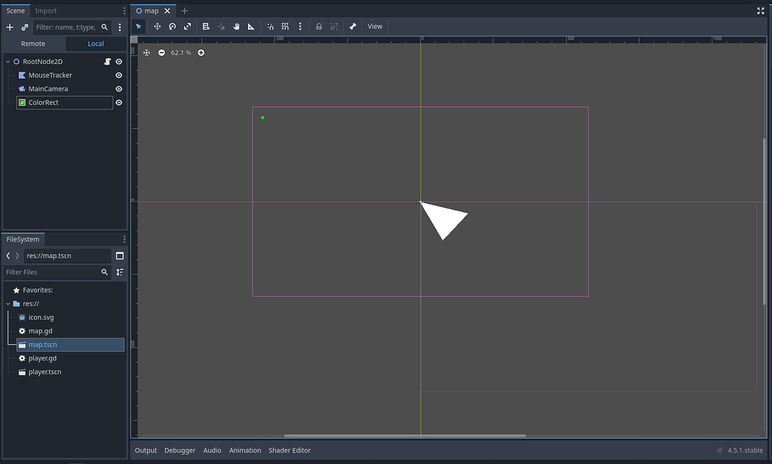This screenshot has width=772, height=464.
Task: Open the script attached to RootNode2D
Action: point(107,62)
